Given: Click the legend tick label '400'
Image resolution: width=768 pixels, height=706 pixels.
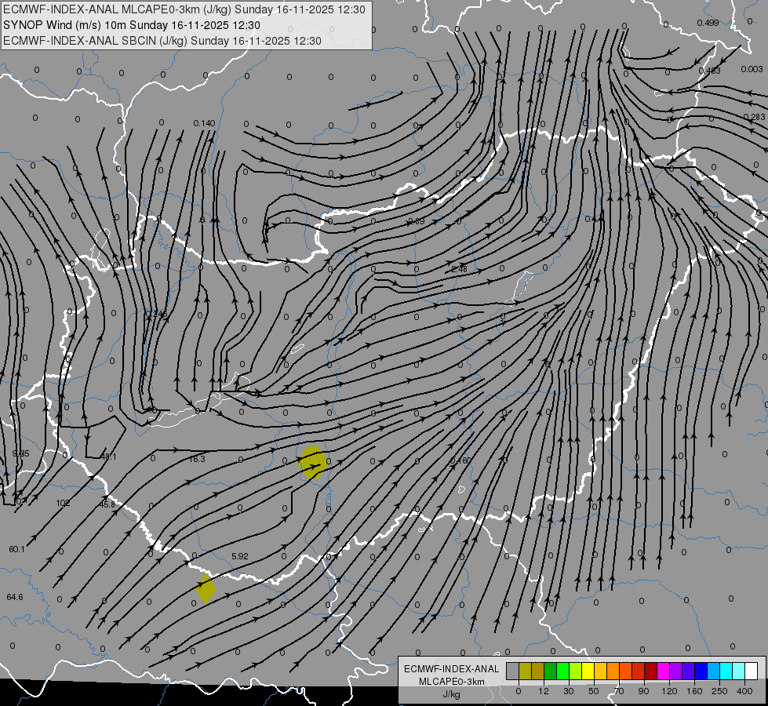Looking at the screenshot, I should (x=744, y=691).
